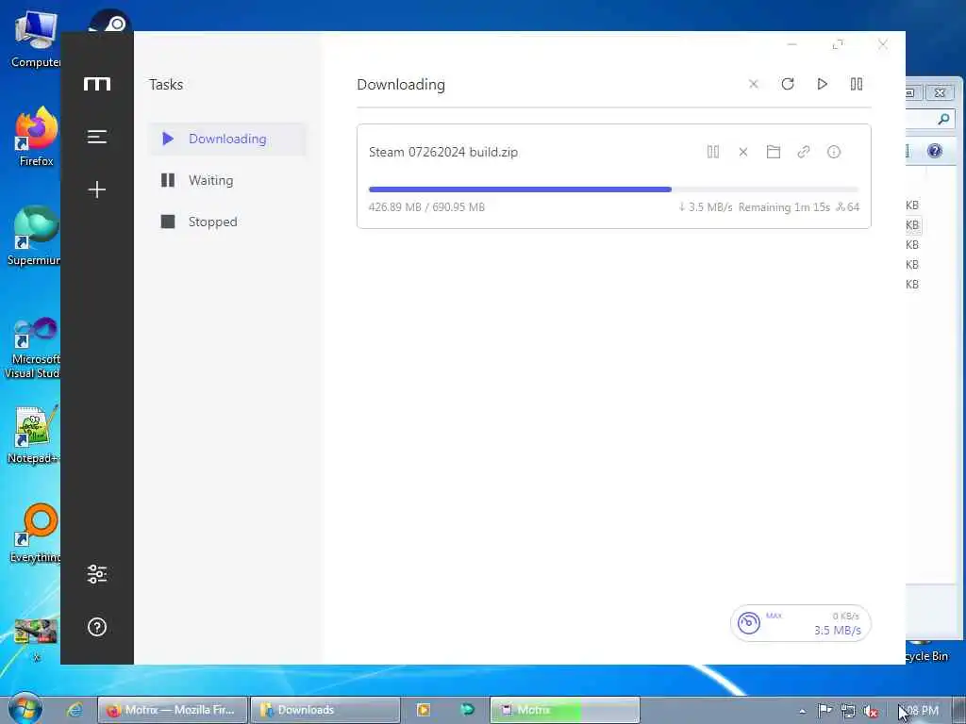
Task: Open Motrix preferences sliders icon
Action: pos(97,574)
